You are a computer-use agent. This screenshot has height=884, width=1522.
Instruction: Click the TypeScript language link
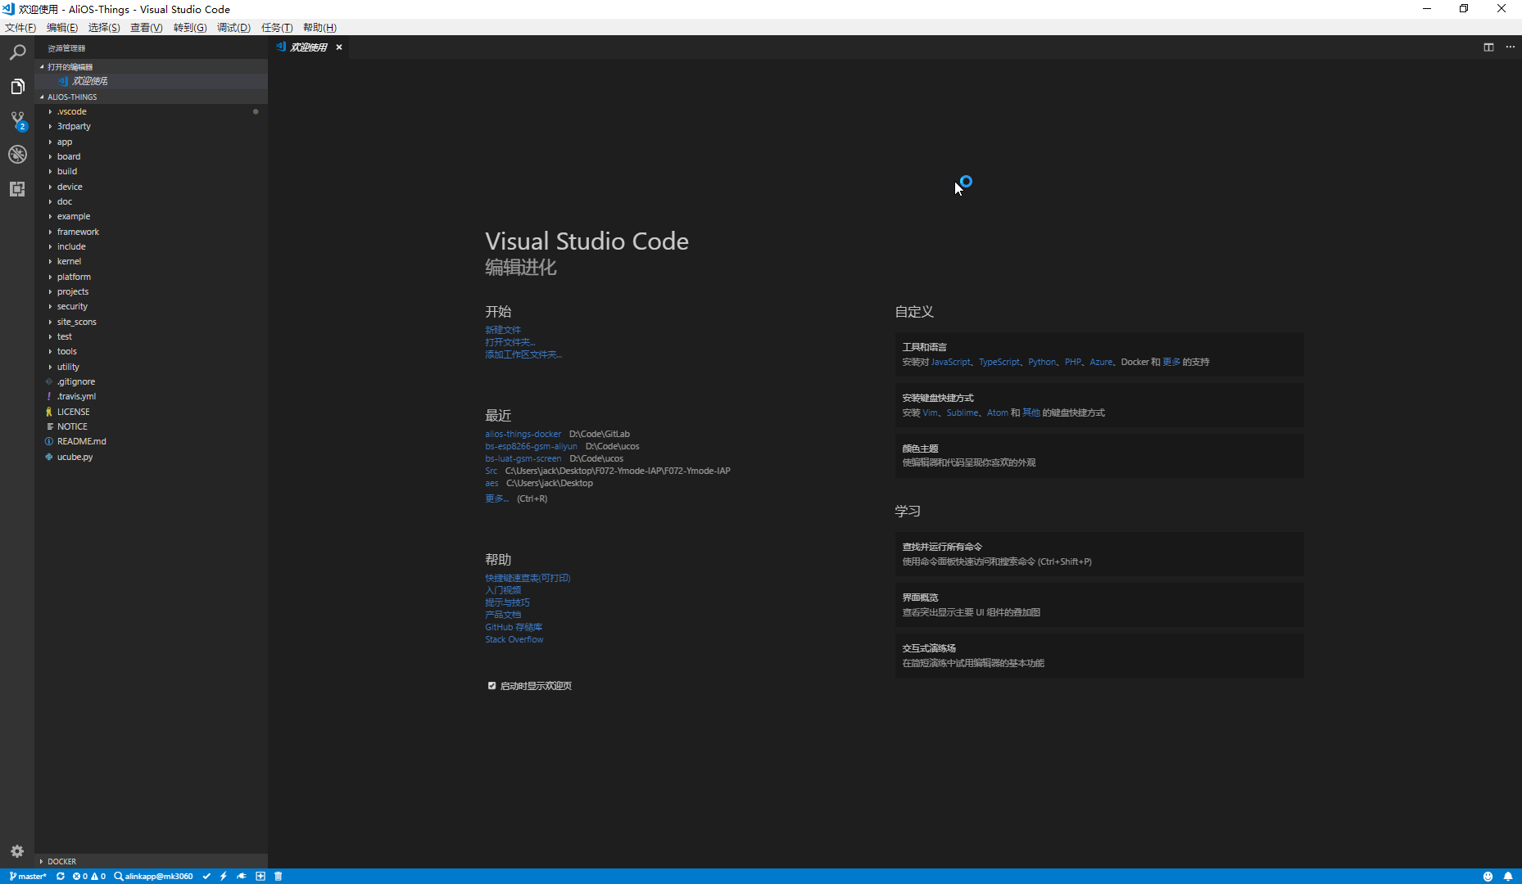[x=999, y=362]
